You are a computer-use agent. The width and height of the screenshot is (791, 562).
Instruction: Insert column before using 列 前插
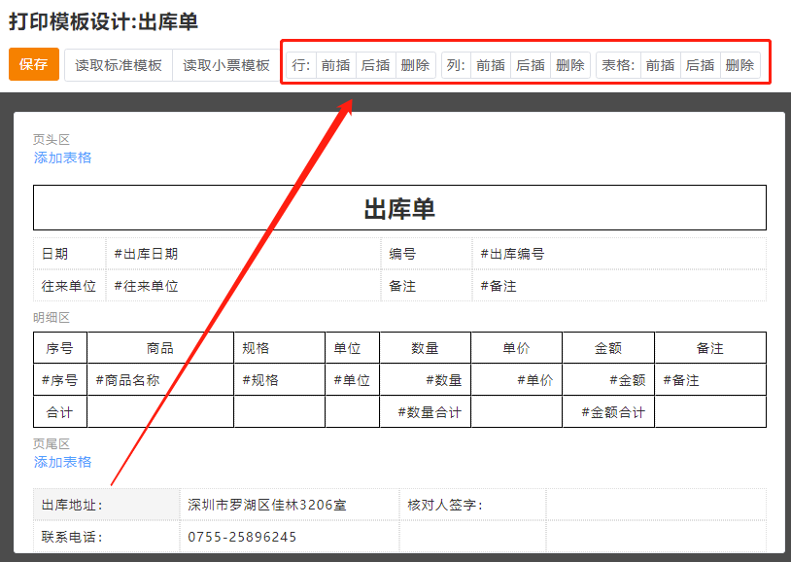[491, 65]
